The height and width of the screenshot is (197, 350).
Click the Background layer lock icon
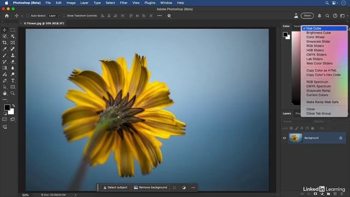pyautogui.click(x=341, y=138)
